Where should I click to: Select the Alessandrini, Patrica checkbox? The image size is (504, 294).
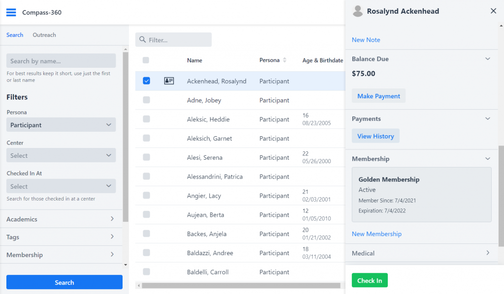[146, 176]
